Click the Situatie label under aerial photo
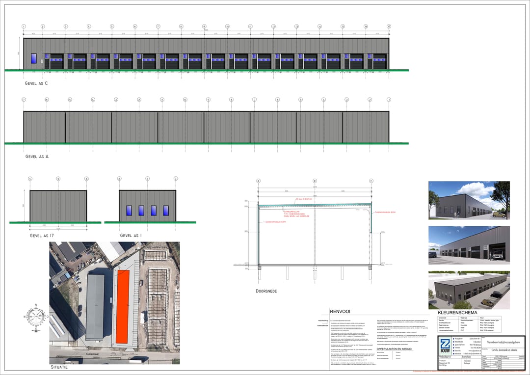The height and width of the screenshot is (375, 530). 59,367
